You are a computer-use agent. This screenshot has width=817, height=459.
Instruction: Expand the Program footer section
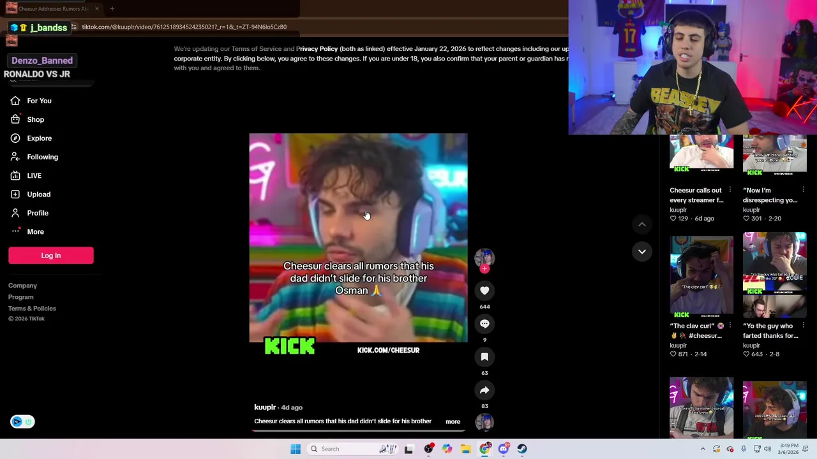[21, 297]
